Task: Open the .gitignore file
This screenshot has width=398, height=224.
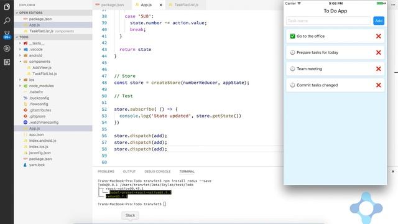Action: (37, 116)
